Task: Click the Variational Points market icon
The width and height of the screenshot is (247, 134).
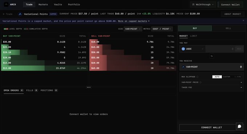Action: point(20,14)
